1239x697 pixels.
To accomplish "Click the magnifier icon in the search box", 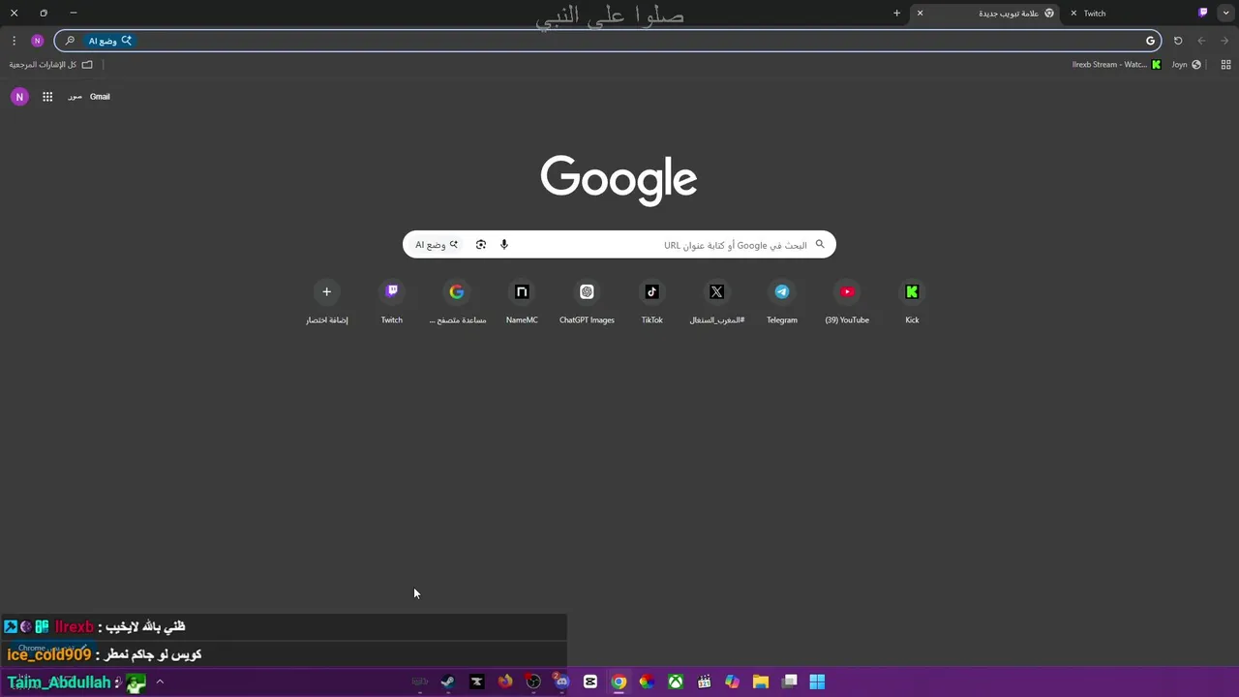I will [x=820, y=245].
